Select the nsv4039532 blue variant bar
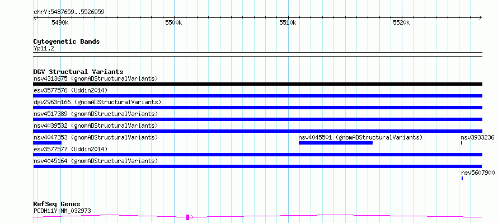This screenshot has height=223, width=498. [x=257, y=131]
